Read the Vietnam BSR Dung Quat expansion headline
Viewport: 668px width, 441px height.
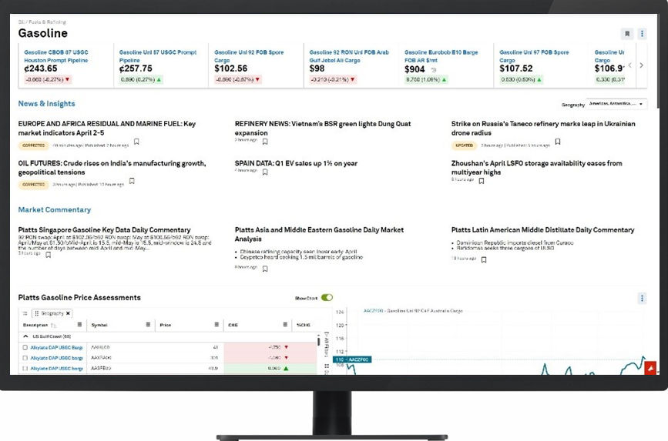(x=323, y=128)
